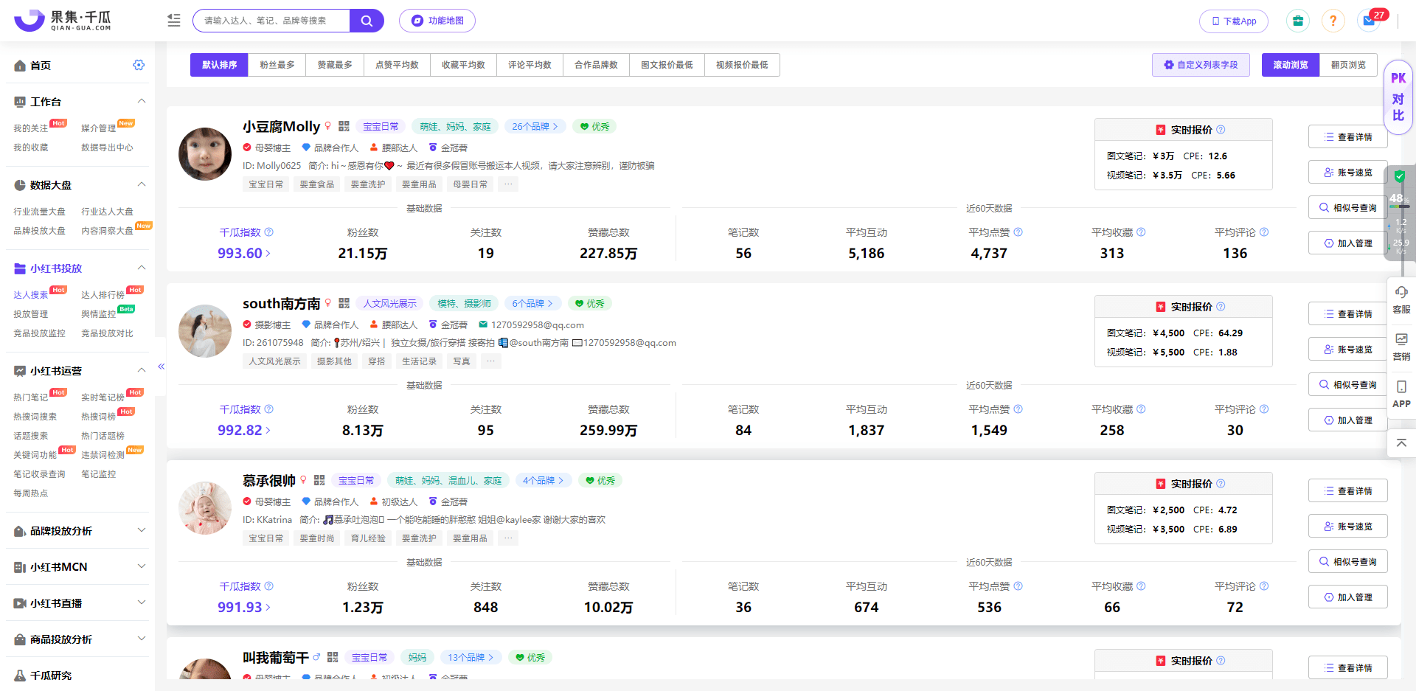This screenshot has width=1416, height=691.
Task: Open 达人搜索 in sidebar
Action: pos(30,295)
